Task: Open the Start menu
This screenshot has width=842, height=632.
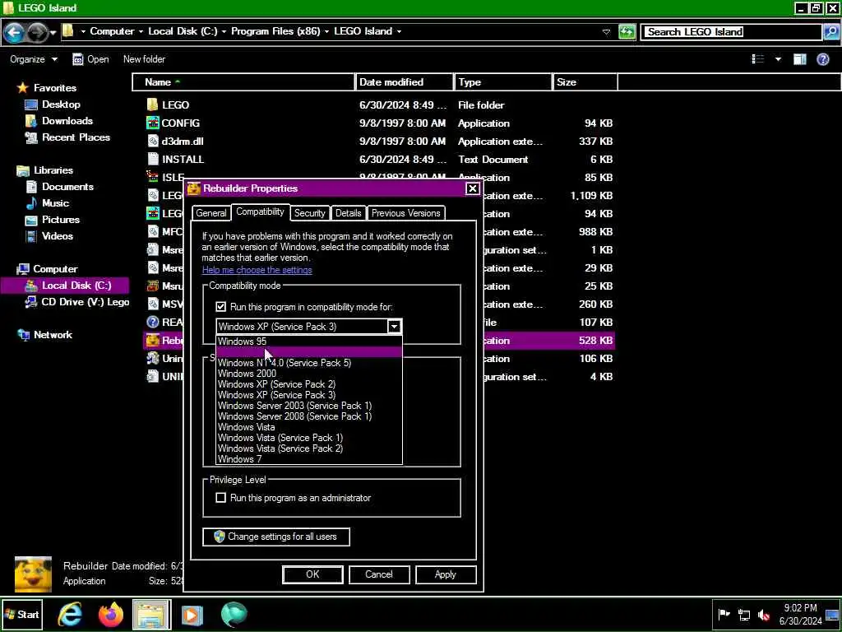Action: coord(21,615)
